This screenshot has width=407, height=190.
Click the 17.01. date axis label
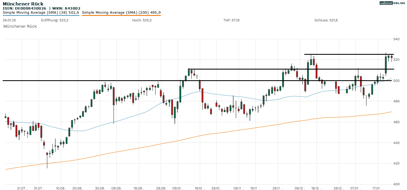[377, 188]
